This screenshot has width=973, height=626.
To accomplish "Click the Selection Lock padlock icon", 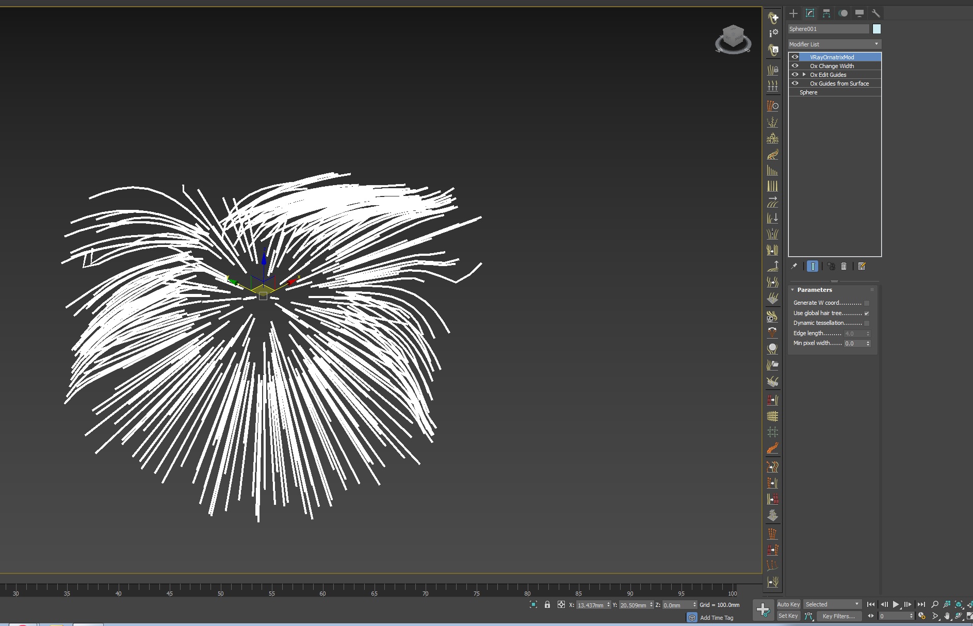I will 547,604.
